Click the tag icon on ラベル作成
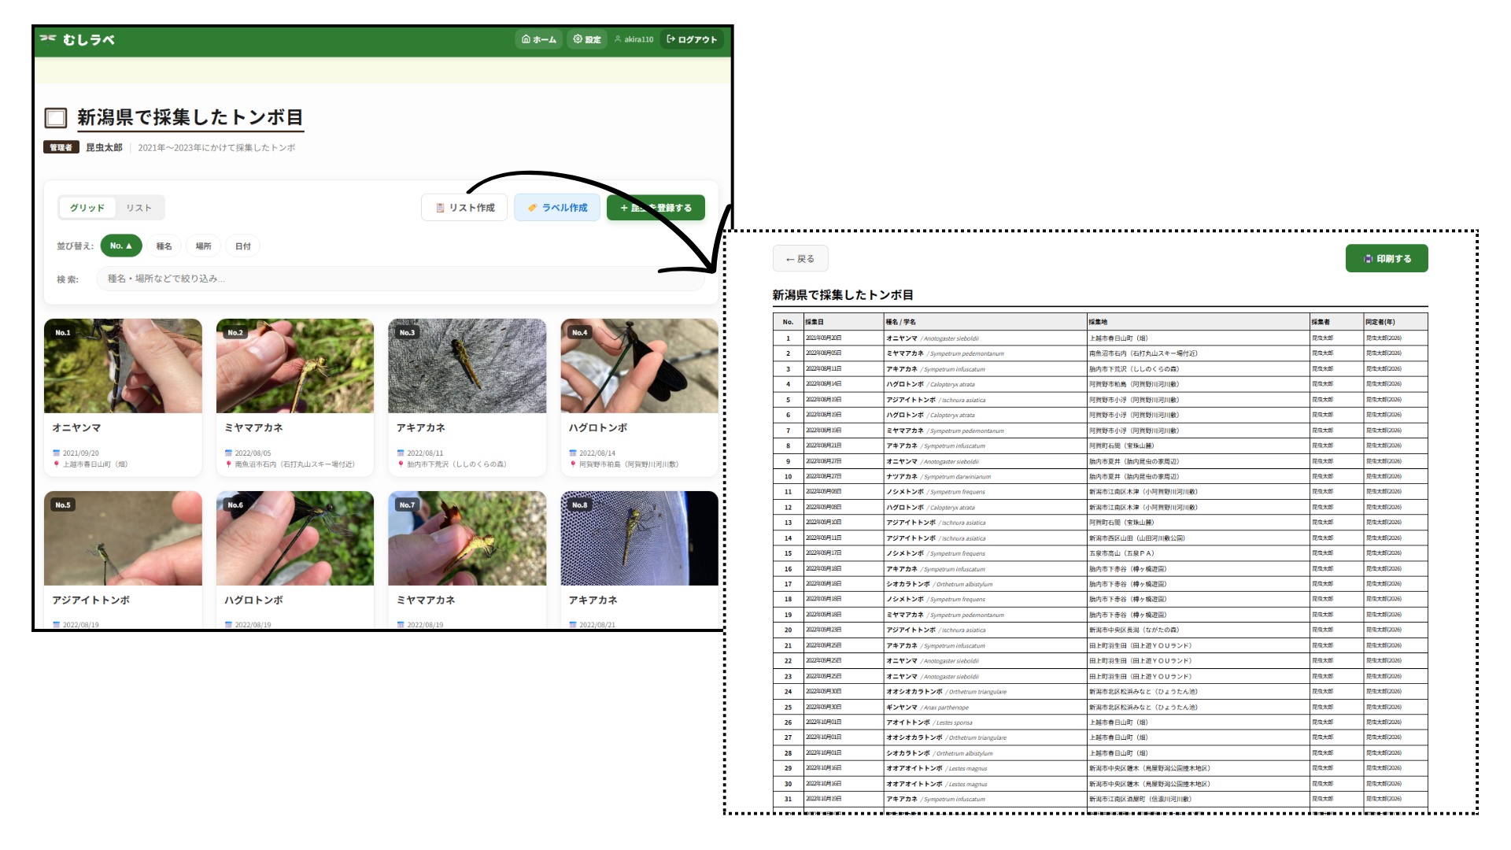 [x=532, y=208]
